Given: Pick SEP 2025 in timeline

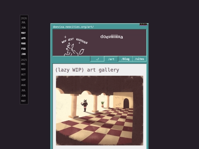Looking at the screenshot, I should pos(24,80).
